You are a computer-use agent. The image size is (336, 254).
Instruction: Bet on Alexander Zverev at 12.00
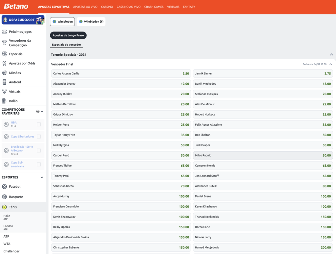[x=121, y=84]
